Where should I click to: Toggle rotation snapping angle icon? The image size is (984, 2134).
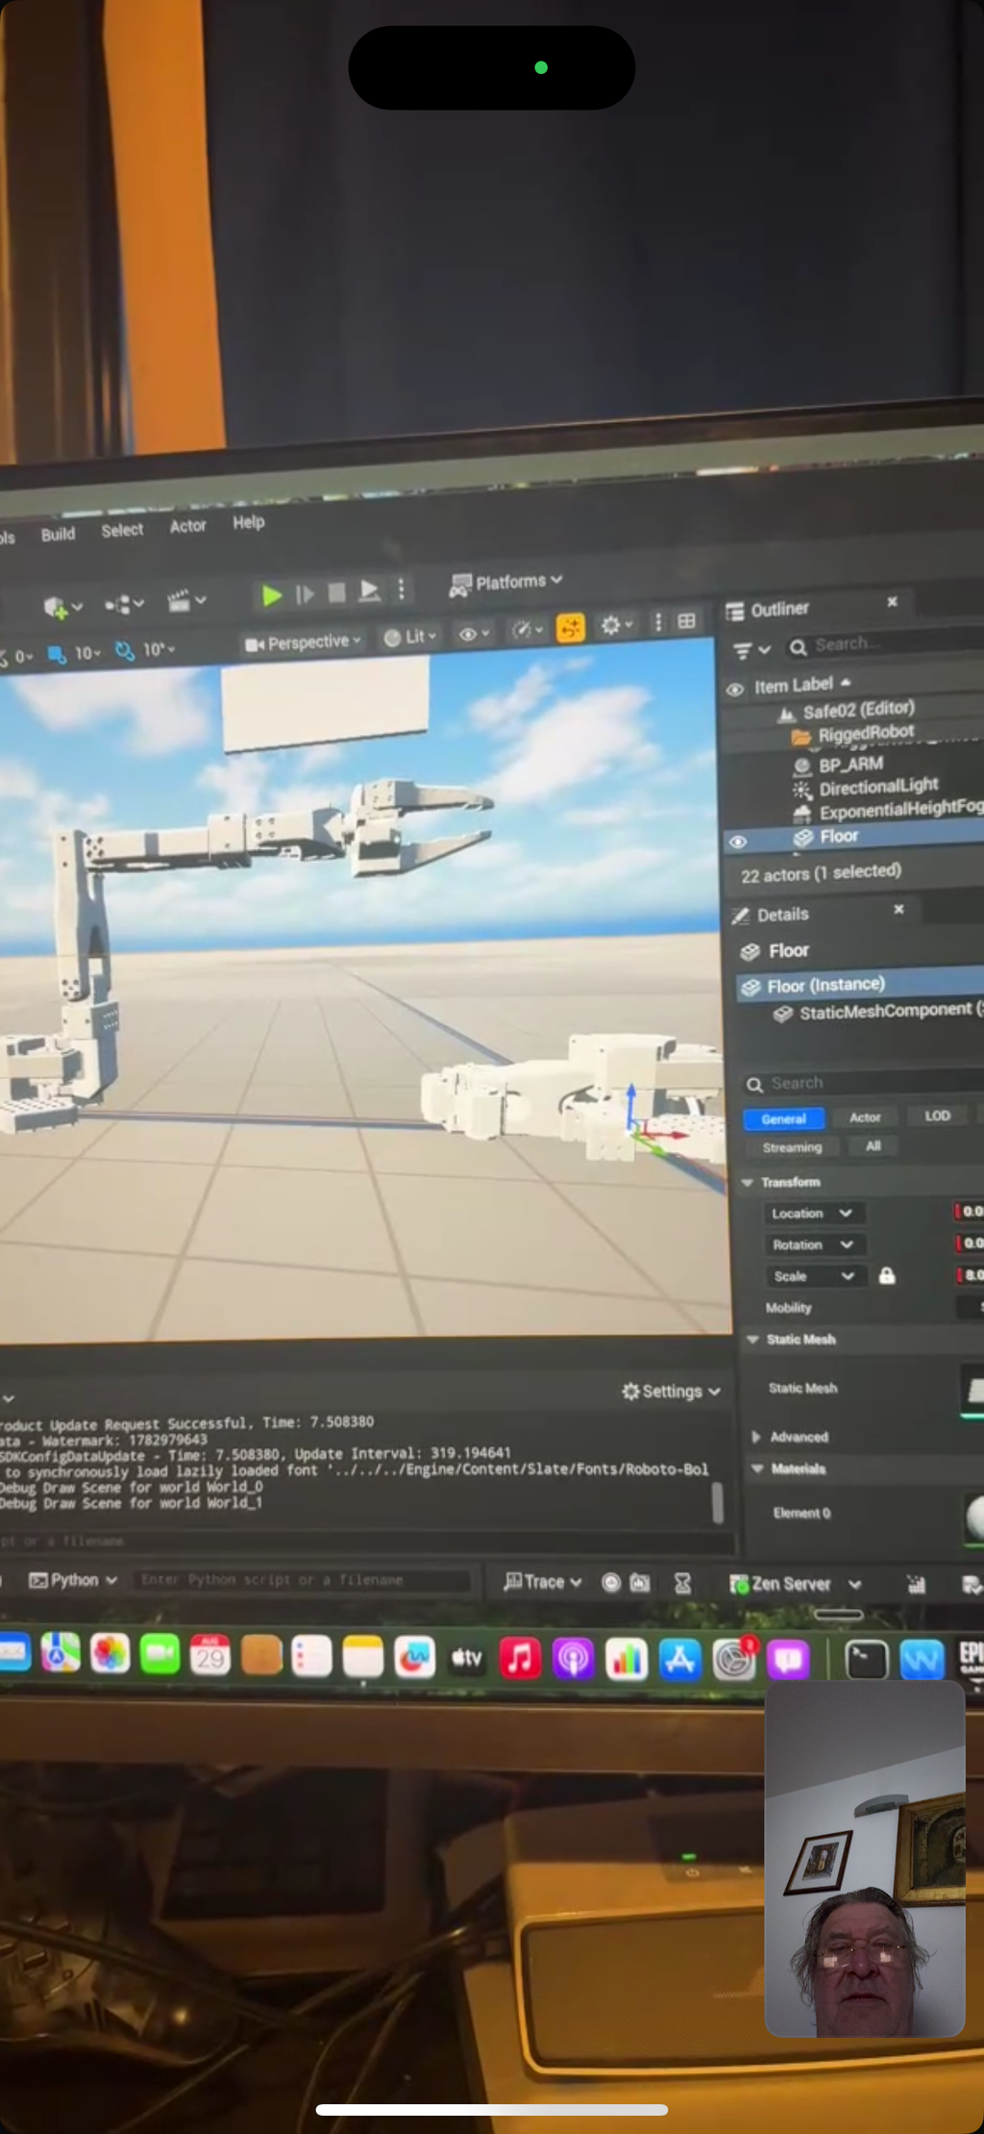point(125,651)
